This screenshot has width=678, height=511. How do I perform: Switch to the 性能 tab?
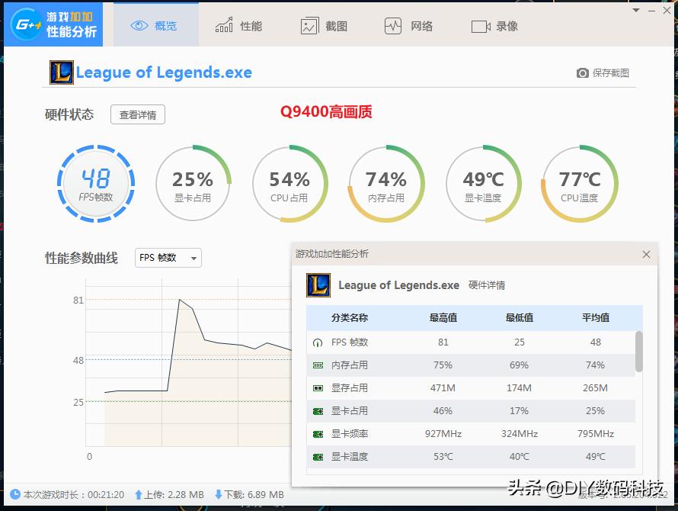click(x=237, y=25)
